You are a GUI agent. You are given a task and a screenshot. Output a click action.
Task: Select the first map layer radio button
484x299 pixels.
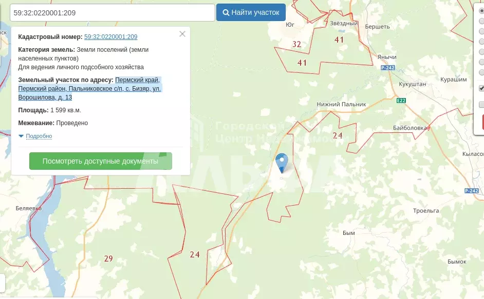pyautogui.click(x=481, y=11)
